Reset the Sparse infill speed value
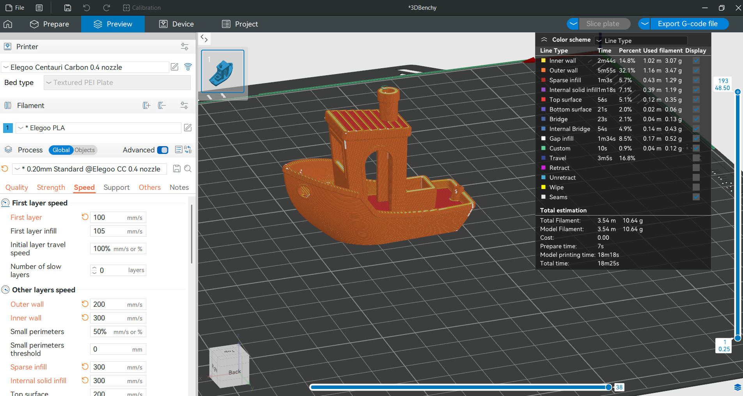This screenshot has width=743, height=396. pos(85,366)
